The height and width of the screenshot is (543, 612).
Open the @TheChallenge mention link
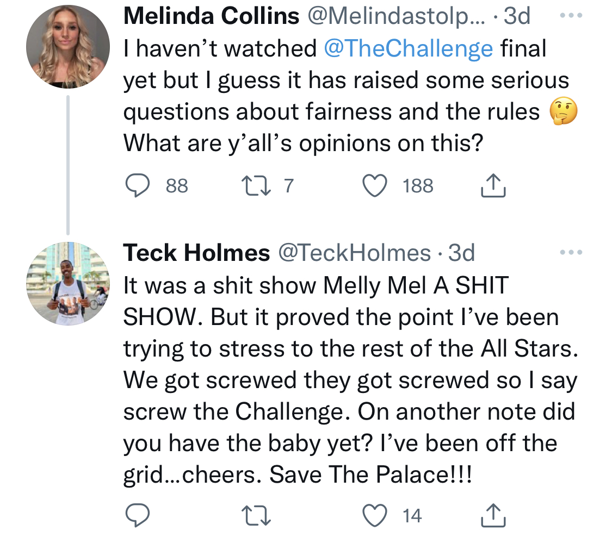408,48
